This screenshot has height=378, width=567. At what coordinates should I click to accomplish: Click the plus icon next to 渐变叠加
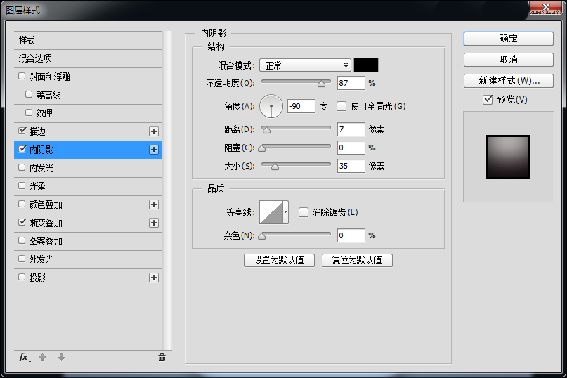click(154, 223)
